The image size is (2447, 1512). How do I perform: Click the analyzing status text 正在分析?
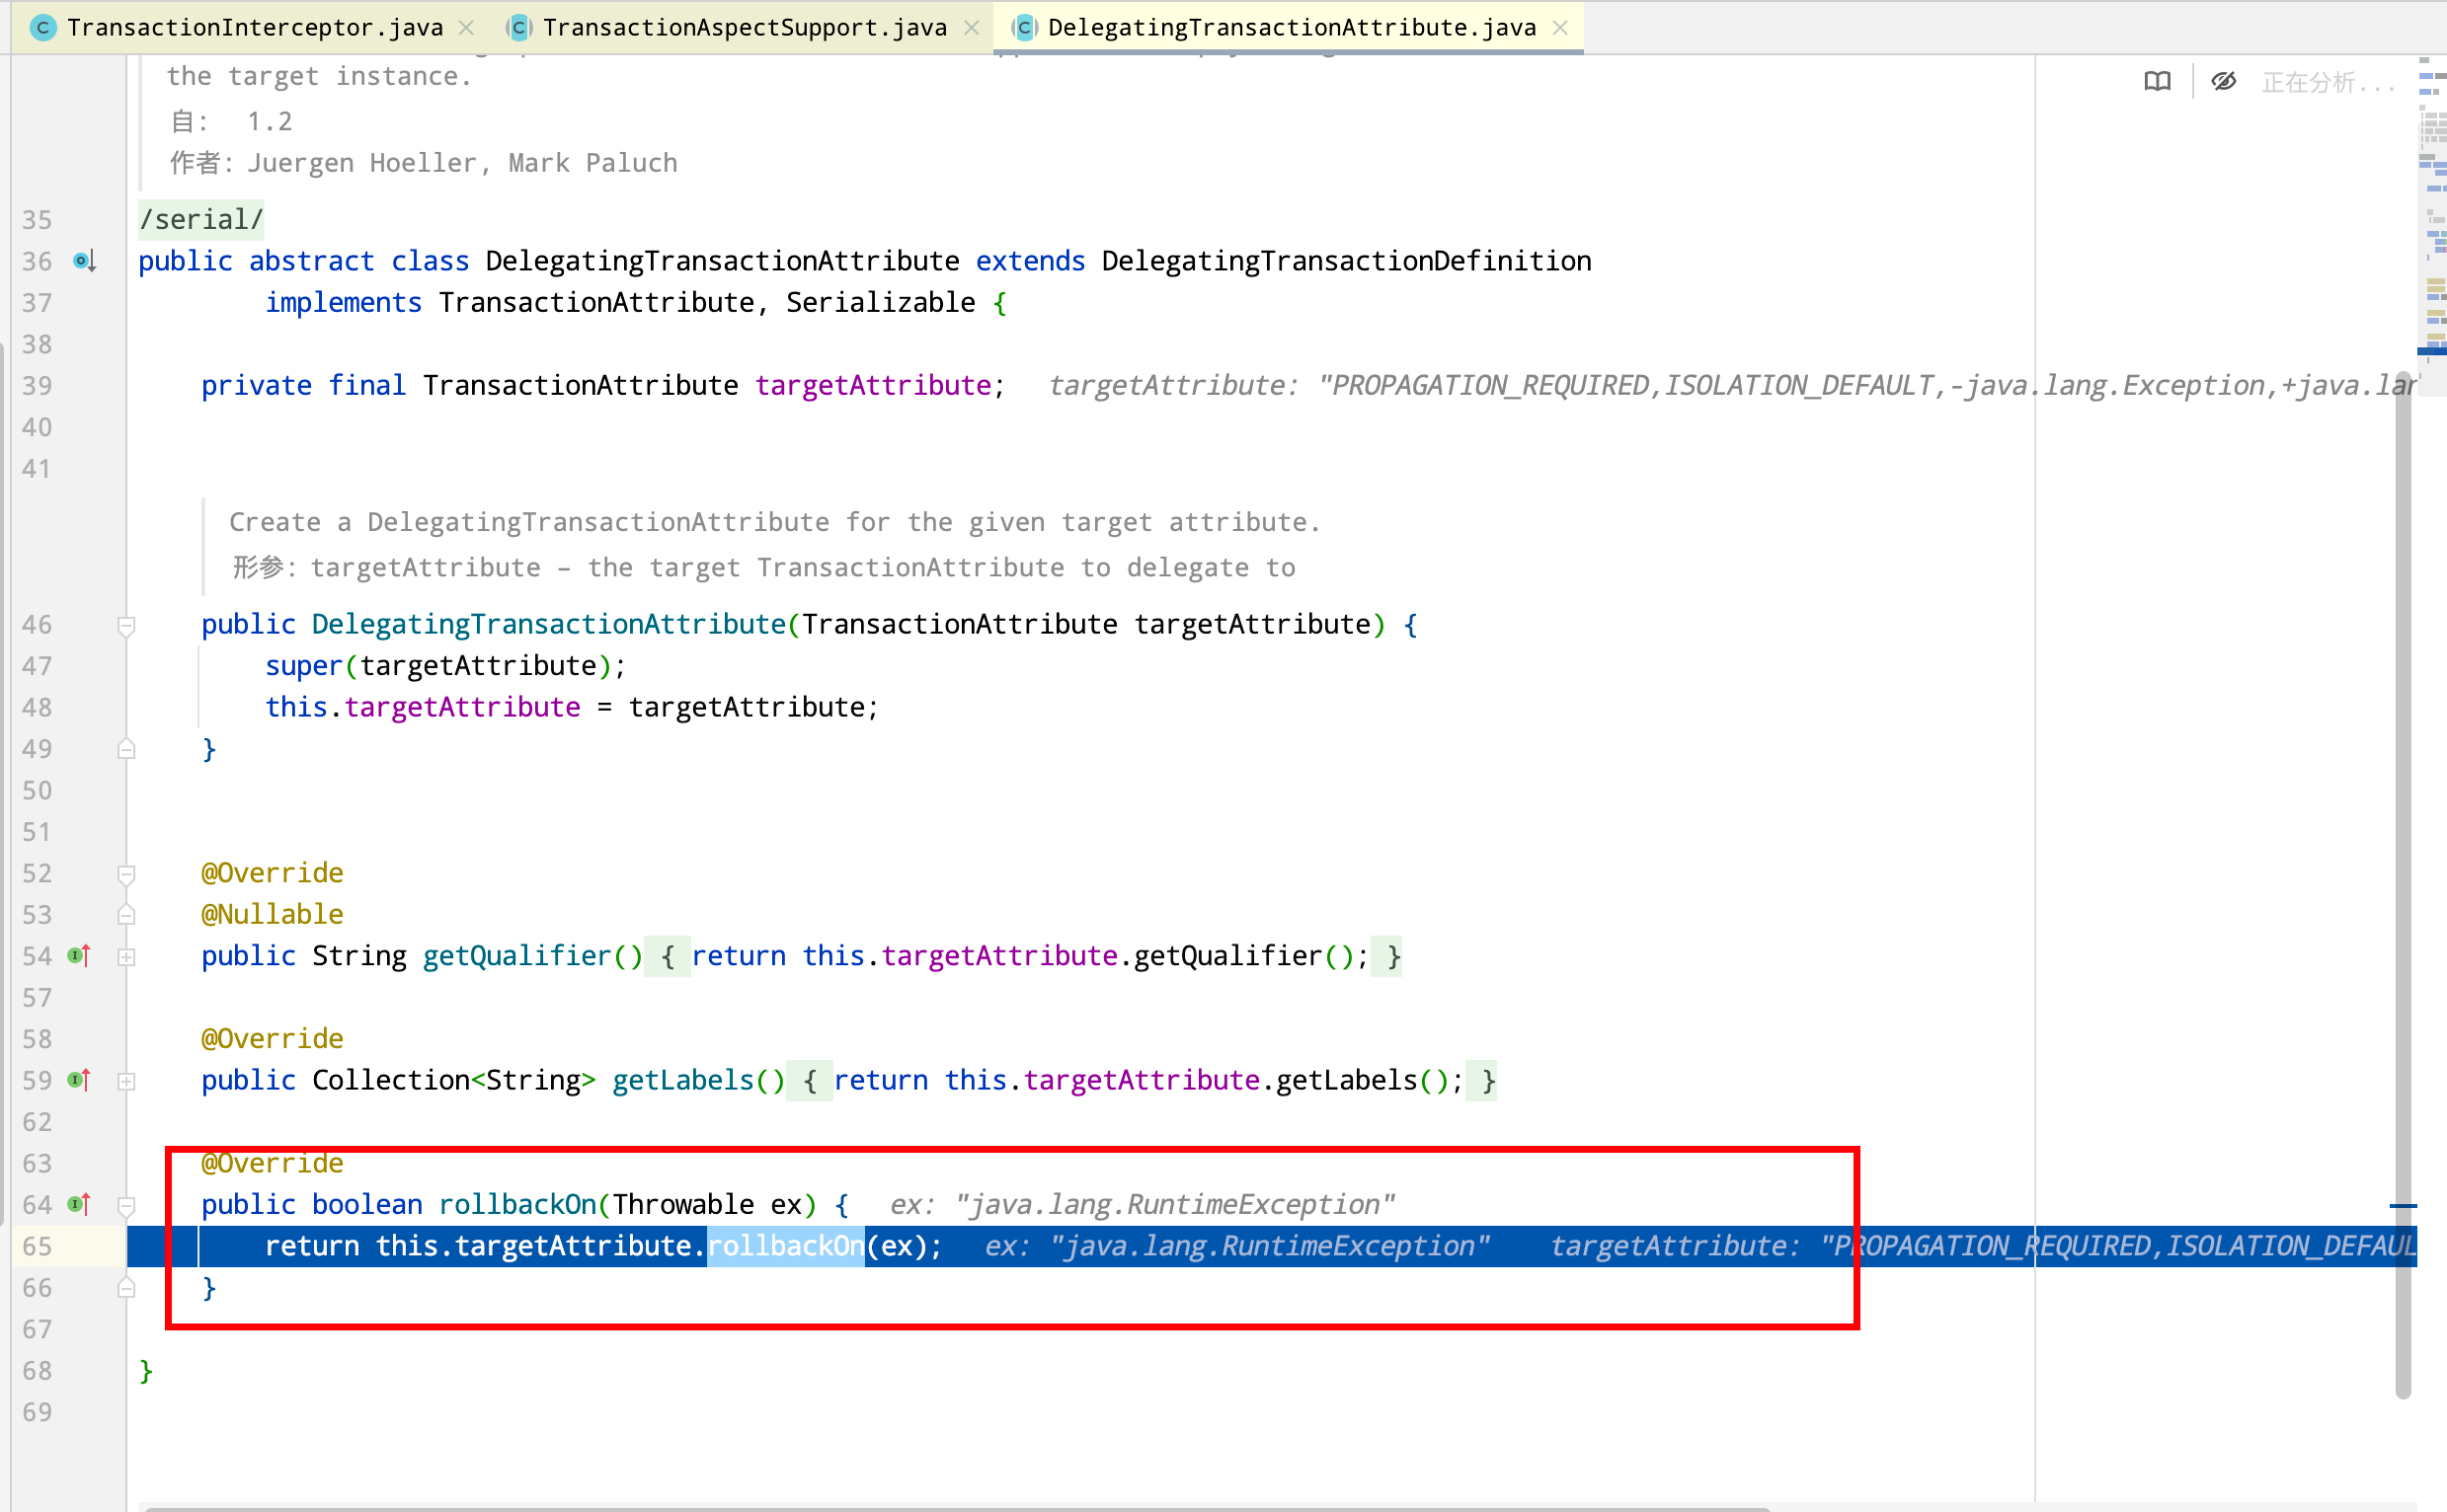click(x=2328, y=82)
